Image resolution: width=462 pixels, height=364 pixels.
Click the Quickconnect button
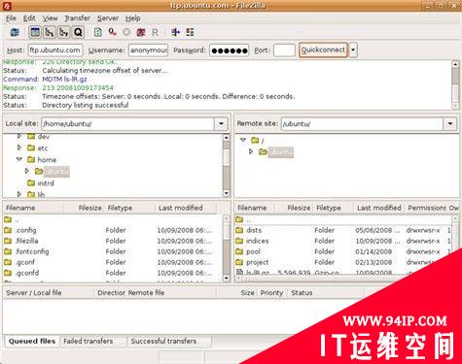323,50
